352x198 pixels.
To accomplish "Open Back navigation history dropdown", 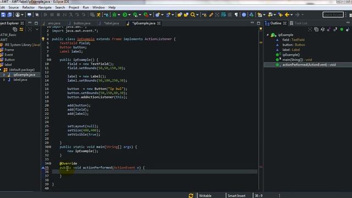I will [291, 15].
